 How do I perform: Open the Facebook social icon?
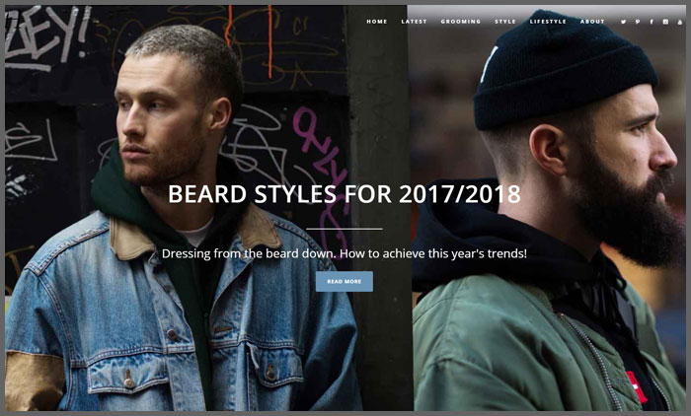(652, 22)
